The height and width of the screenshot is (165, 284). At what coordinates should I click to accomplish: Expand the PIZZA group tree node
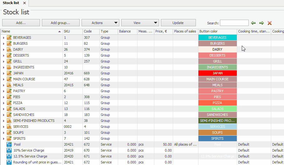coord(3,103)
